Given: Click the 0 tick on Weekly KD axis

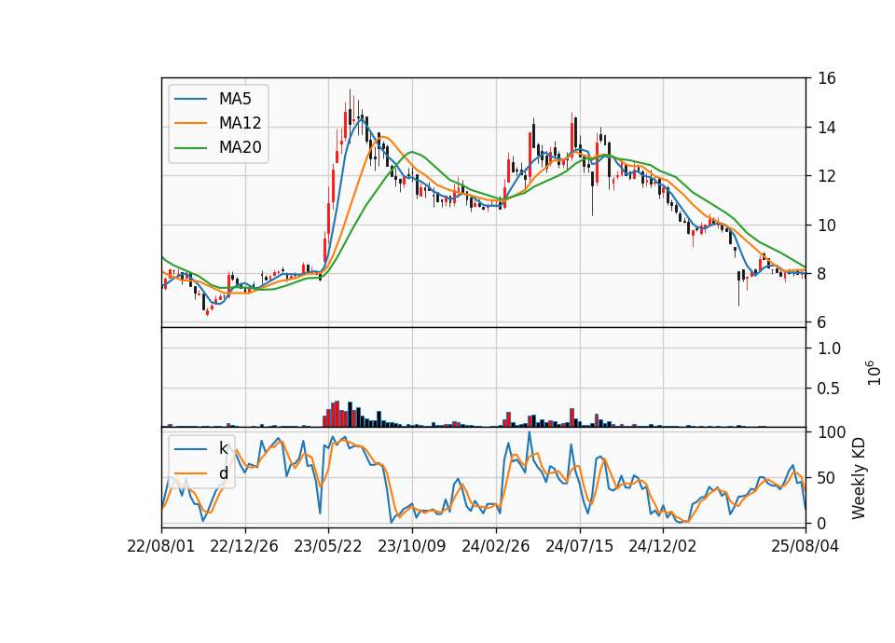Looking at the screenshot, I should click(x=822, y=523).
